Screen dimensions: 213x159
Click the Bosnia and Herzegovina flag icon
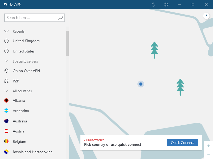click(x=6, y=152)
